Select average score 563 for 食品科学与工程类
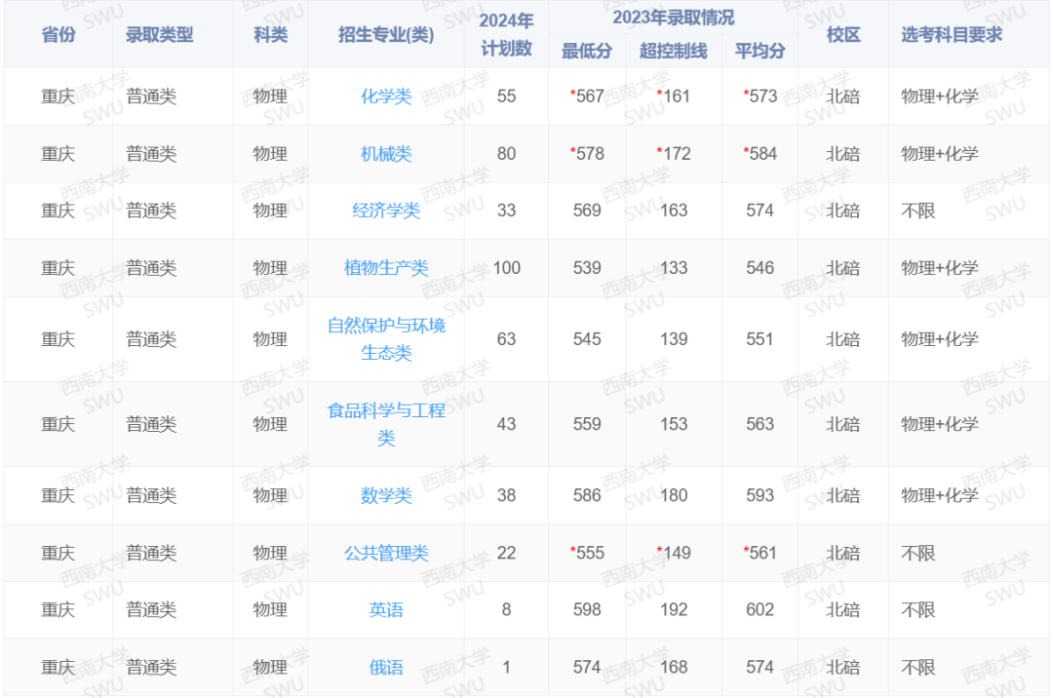 click(760, 424)
